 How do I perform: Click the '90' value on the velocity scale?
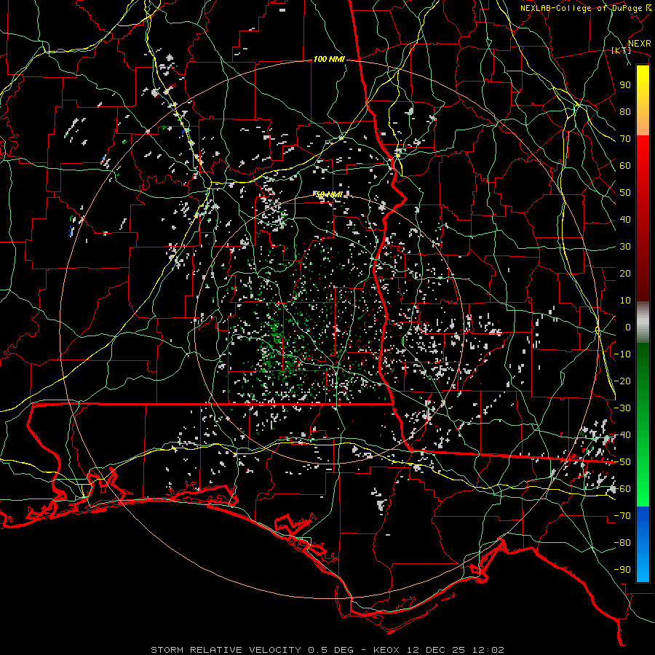pyautogui.click(x=625, y=85)
